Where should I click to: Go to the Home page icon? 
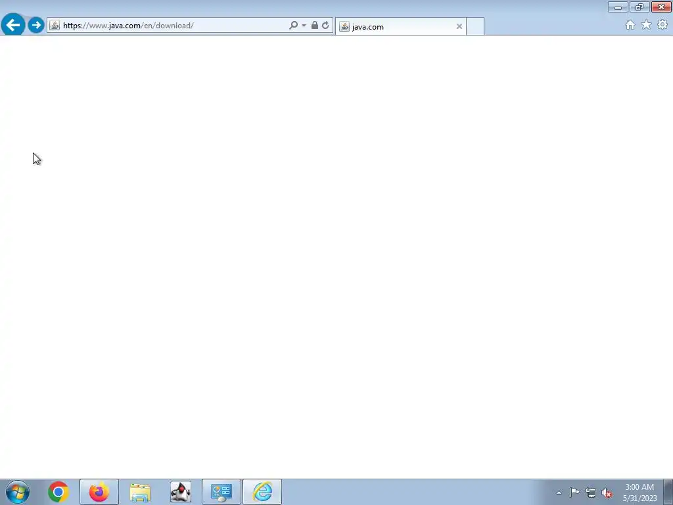point(630,25)
